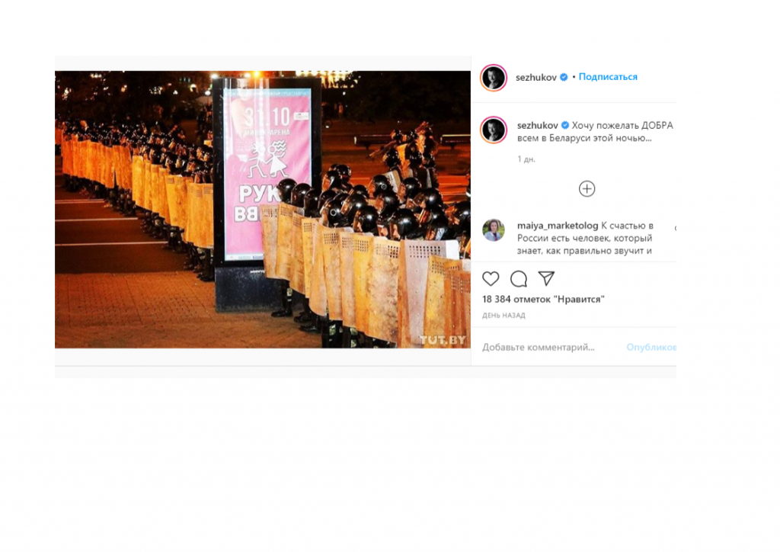This screenshot has width=780, height=552.
Task: Load more comments with plus circle
Action: pos(587,188)
